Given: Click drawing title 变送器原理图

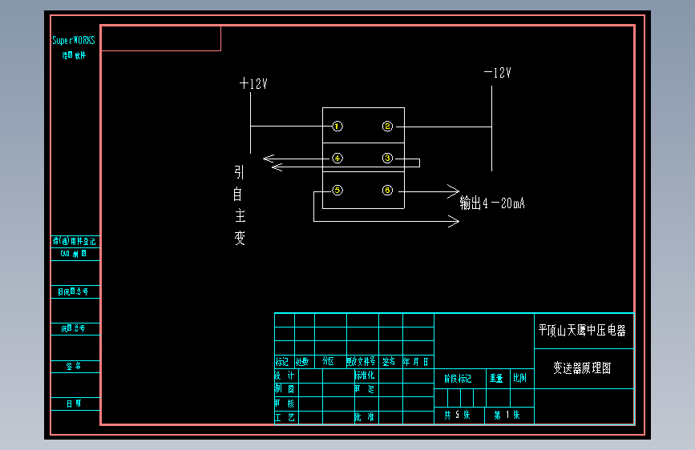Looking at the screenshot, I should pos(582,368).
